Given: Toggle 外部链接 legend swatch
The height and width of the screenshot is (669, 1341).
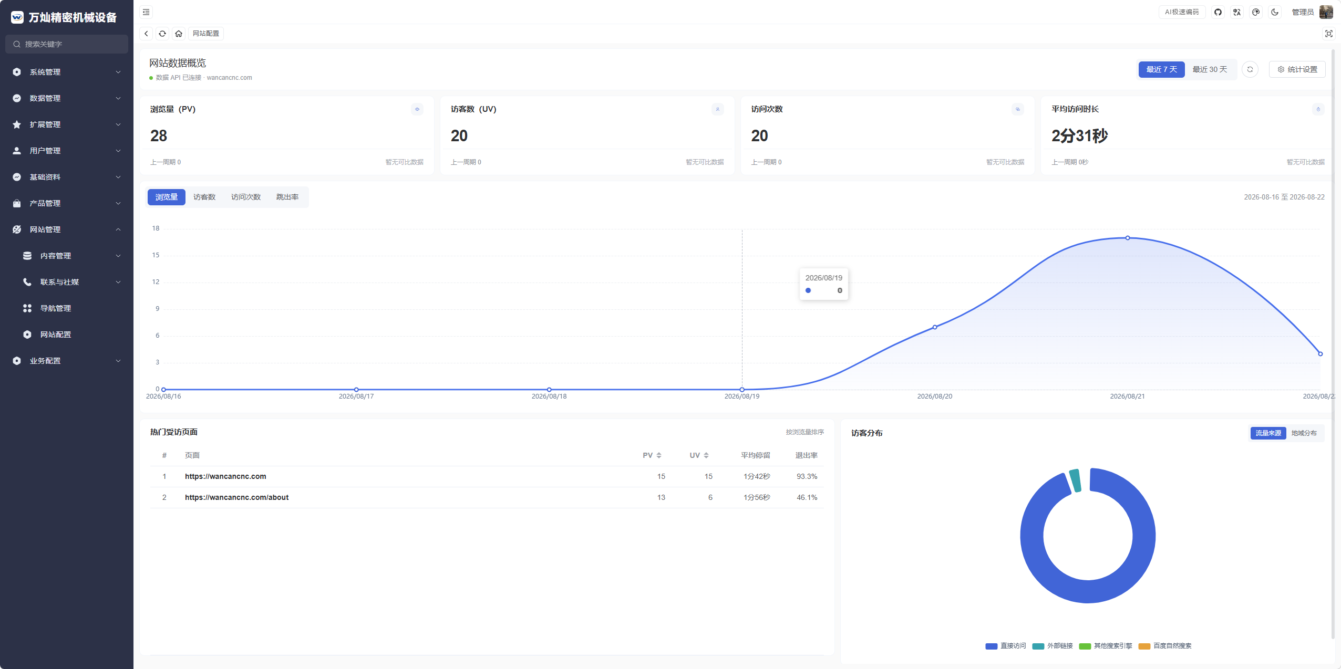Looking at the screenshot, I should click(x=1038, y=646).
